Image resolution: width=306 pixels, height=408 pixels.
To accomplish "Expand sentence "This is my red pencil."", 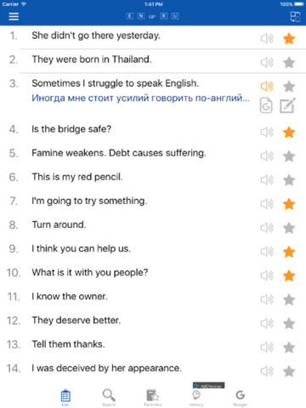I will (77, 177).
